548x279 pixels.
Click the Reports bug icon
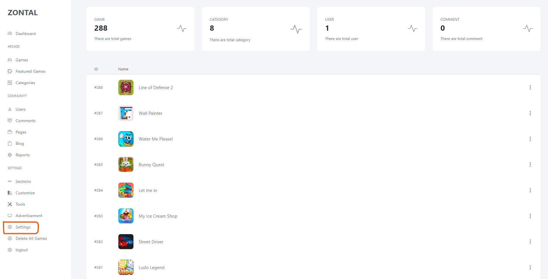tap(10, 155)
